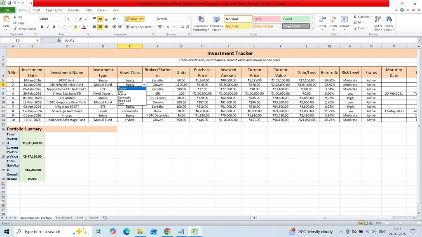Click the Borders icon
The width and height of the screenshot is (422, 237).
point(65,27)
